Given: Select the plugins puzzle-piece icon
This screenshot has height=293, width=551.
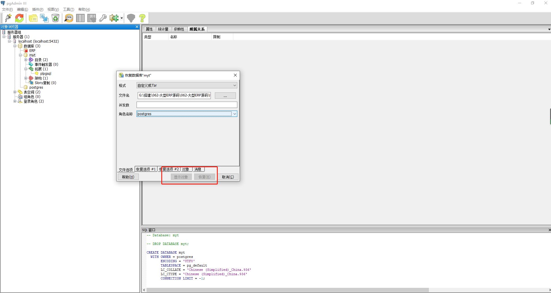Looking at the screenshot, I should [x=114, y=18].
